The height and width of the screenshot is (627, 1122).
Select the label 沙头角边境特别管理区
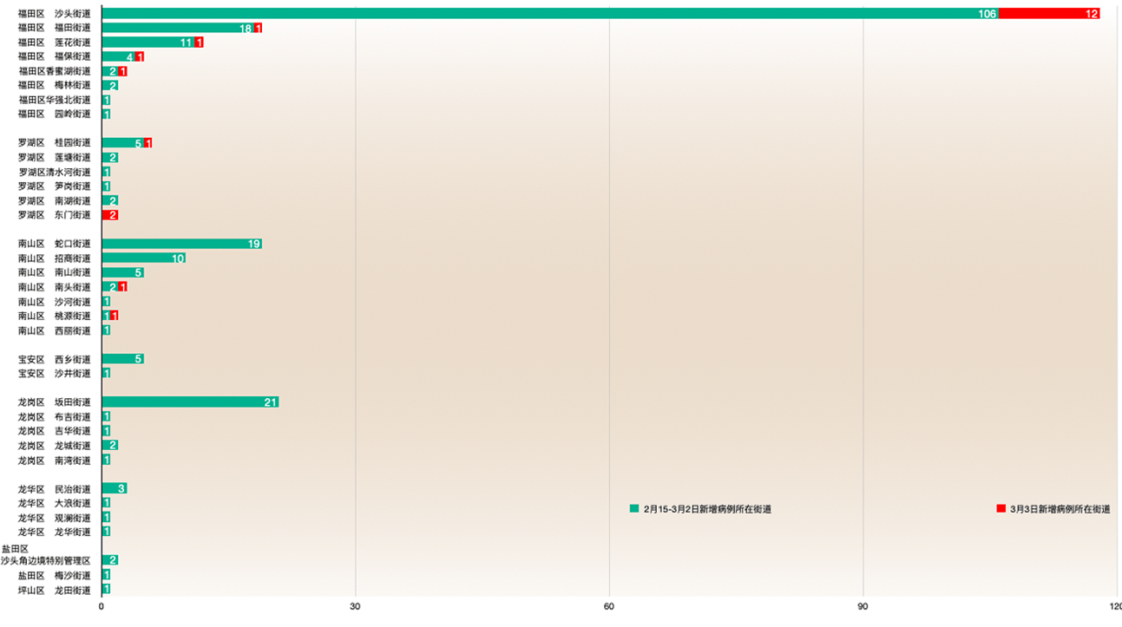tap(46, 561)
